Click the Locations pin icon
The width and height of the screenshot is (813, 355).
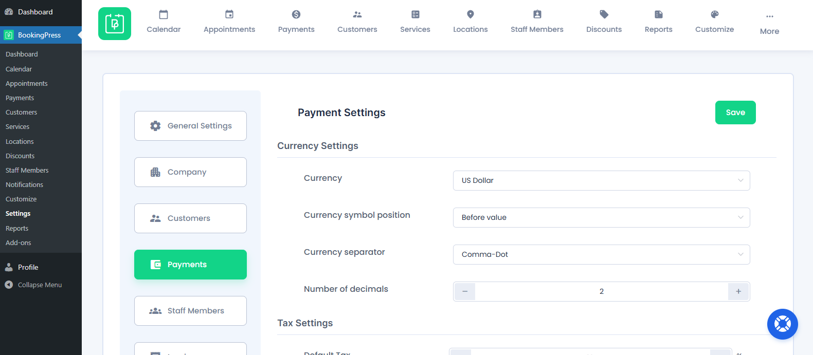coord(470,14)
